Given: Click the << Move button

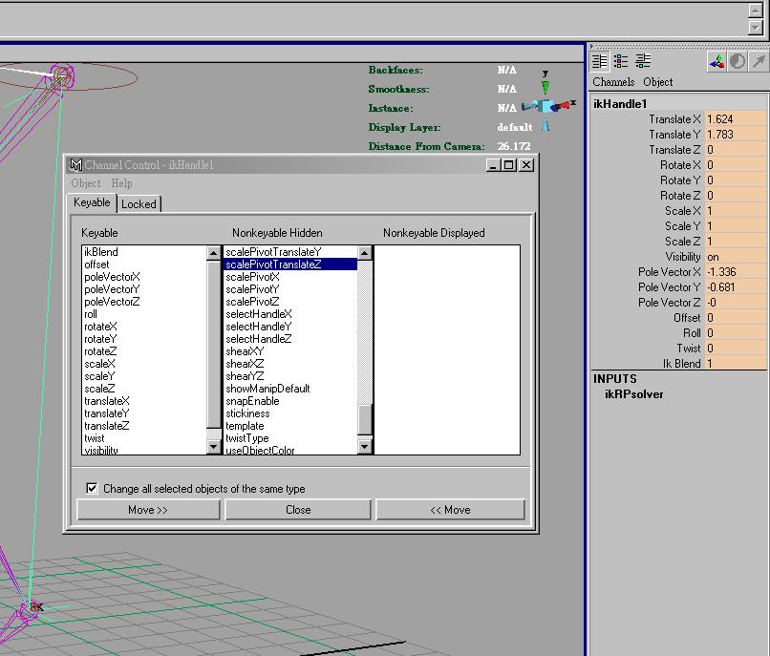Looking at the screenshot, I should coord(450,510).
